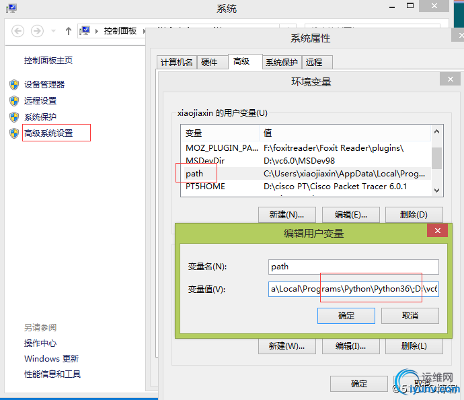Click the back arrow in System window
Image resolution: width=464 pixels, height=400 pixels.
(x=17, y=31)
